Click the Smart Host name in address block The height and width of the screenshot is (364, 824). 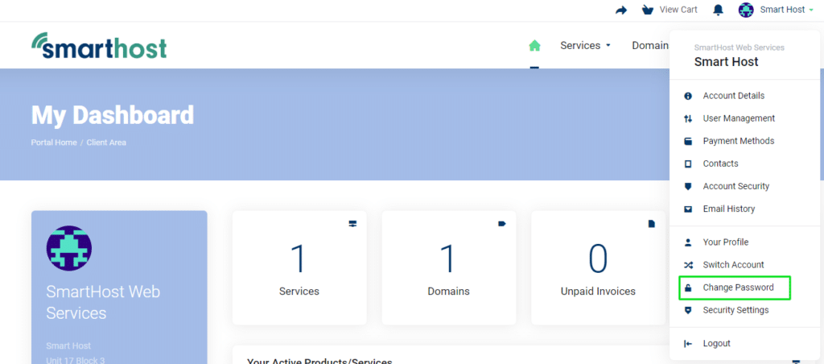68,346
